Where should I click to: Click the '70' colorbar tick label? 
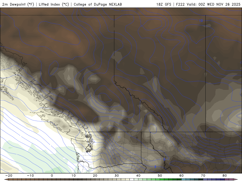pos(203,176)
